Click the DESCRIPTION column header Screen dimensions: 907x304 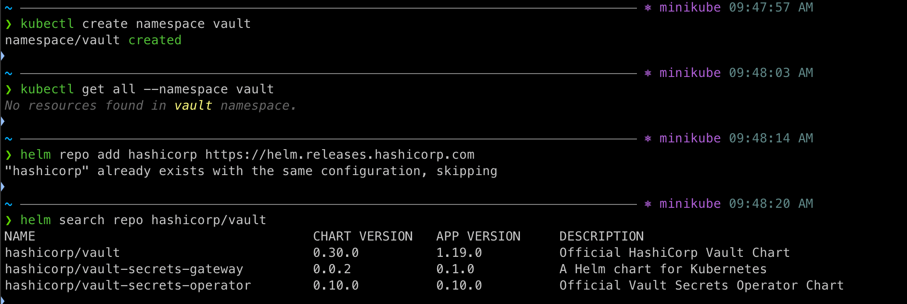(602, 236)
